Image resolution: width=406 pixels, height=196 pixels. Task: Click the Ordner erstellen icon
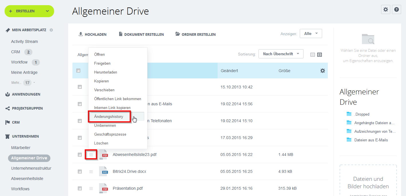tap(178, 33)
